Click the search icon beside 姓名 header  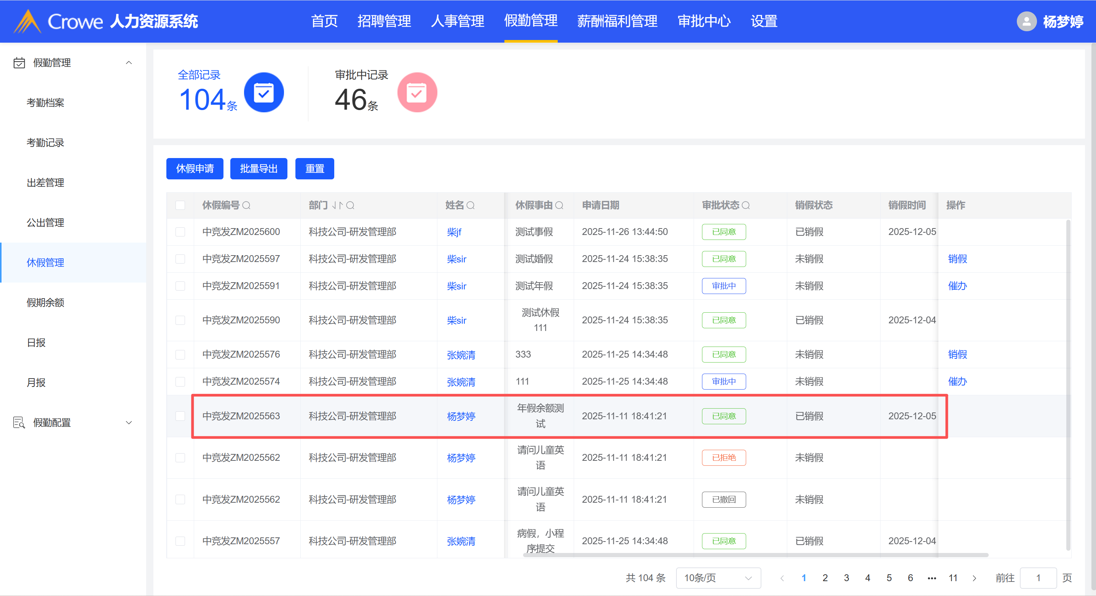point(470,206)
